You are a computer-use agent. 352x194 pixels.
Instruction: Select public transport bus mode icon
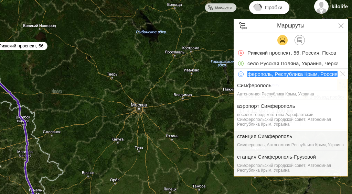point(299,40)
